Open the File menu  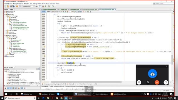[x=5, y=4]
